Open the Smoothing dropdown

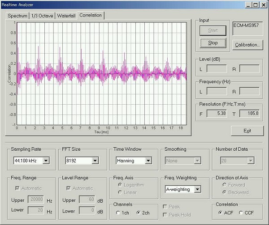tap(197, 161)
